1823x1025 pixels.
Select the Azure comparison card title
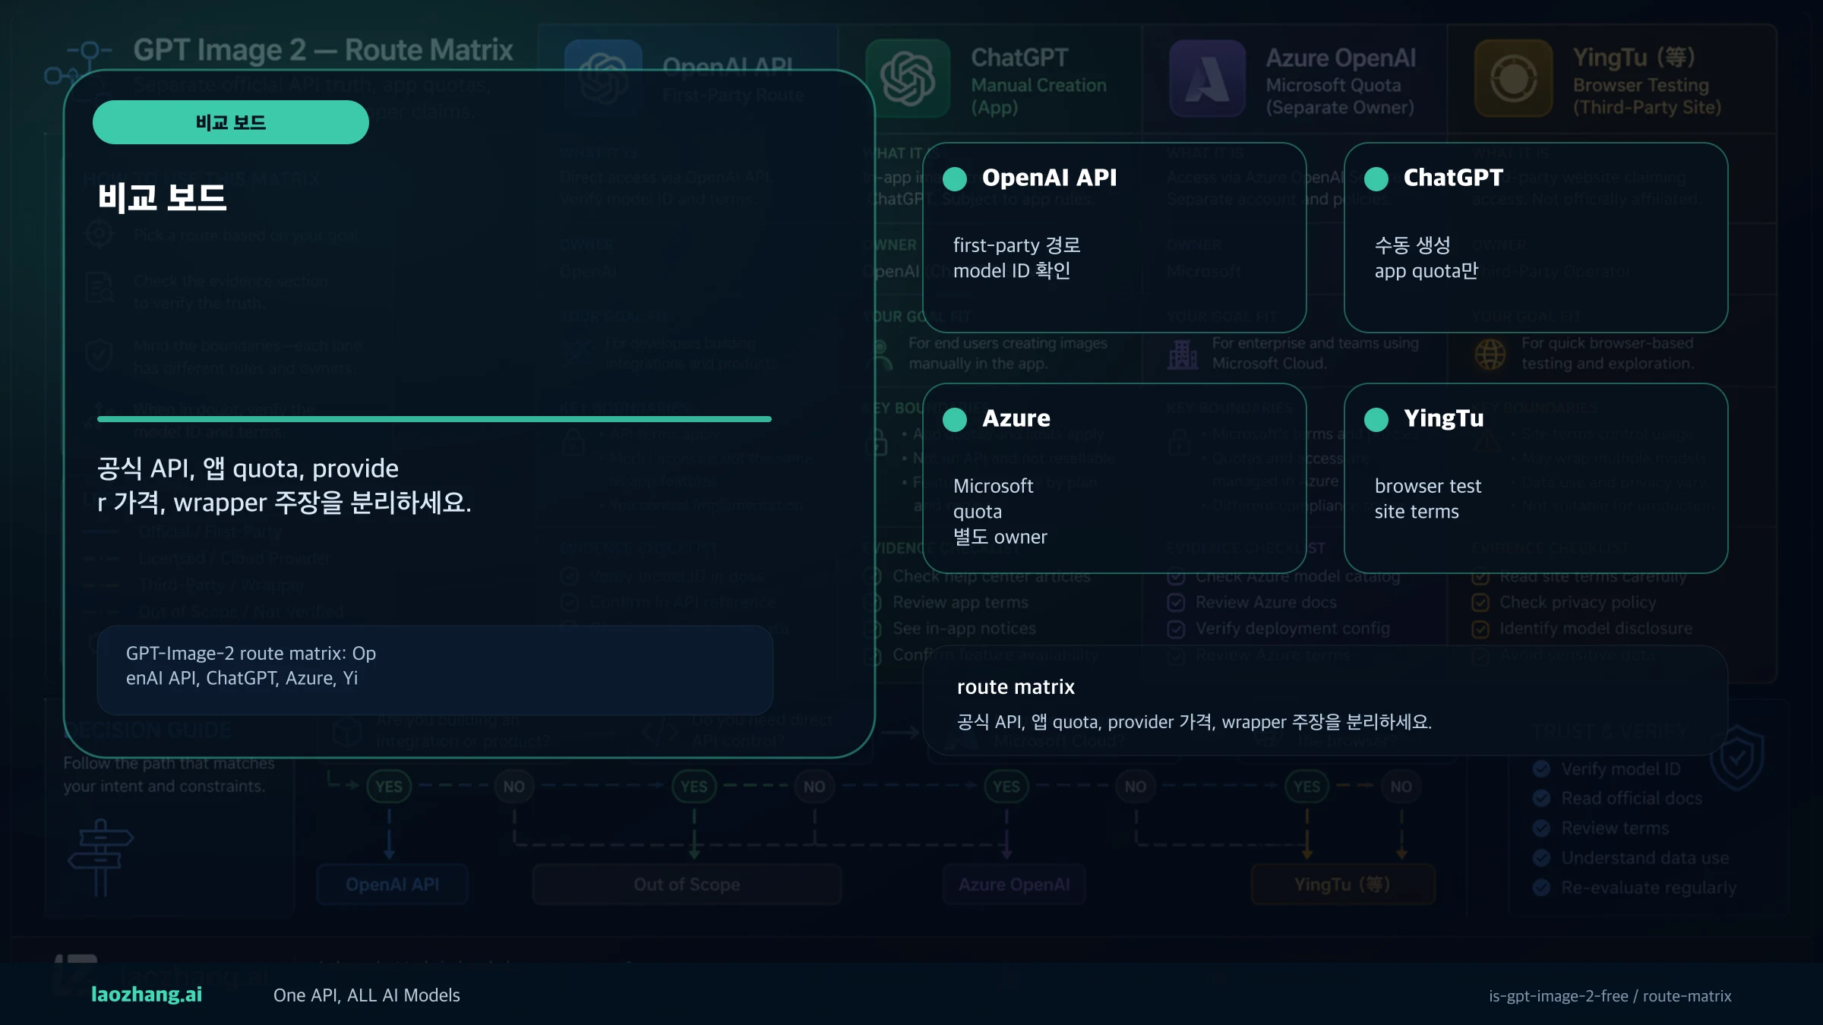click(x=1016, y=418)
